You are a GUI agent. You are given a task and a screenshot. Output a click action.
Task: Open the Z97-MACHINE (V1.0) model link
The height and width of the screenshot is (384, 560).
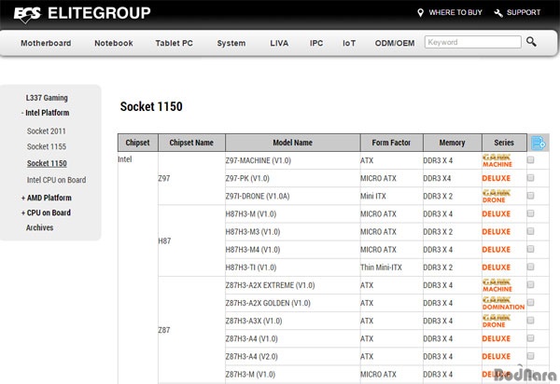[258, 161]
